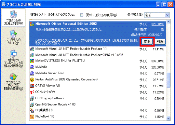175x125 pixels.
Task: Click the MyMedia program icon
Action: pyautogui.click(x=32, y=67)
